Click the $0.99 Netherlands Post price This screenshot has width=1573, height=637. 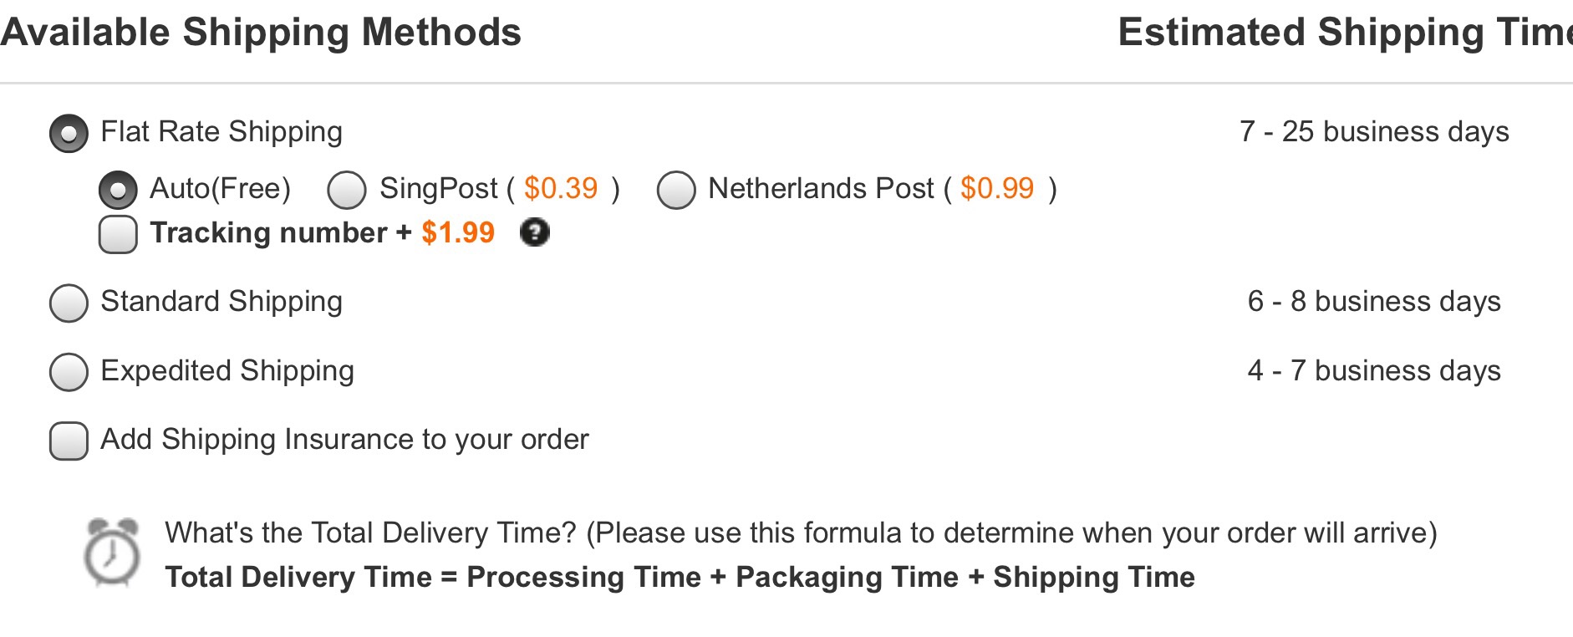click(997, 189)
